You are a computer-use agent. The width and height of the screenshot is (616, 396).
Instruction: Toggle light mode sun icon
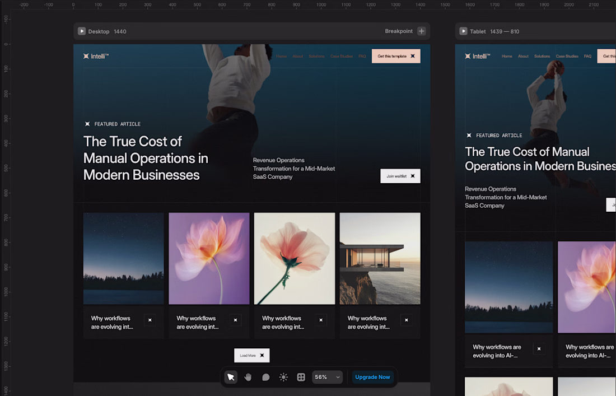(x=283, y=377)
